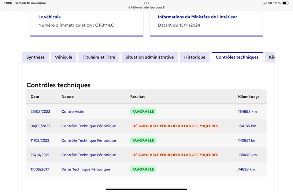Click Contrôle Technique Périodique on 26/10/2021 row
The width and height of the screenshot is (293, 192).
89,155
